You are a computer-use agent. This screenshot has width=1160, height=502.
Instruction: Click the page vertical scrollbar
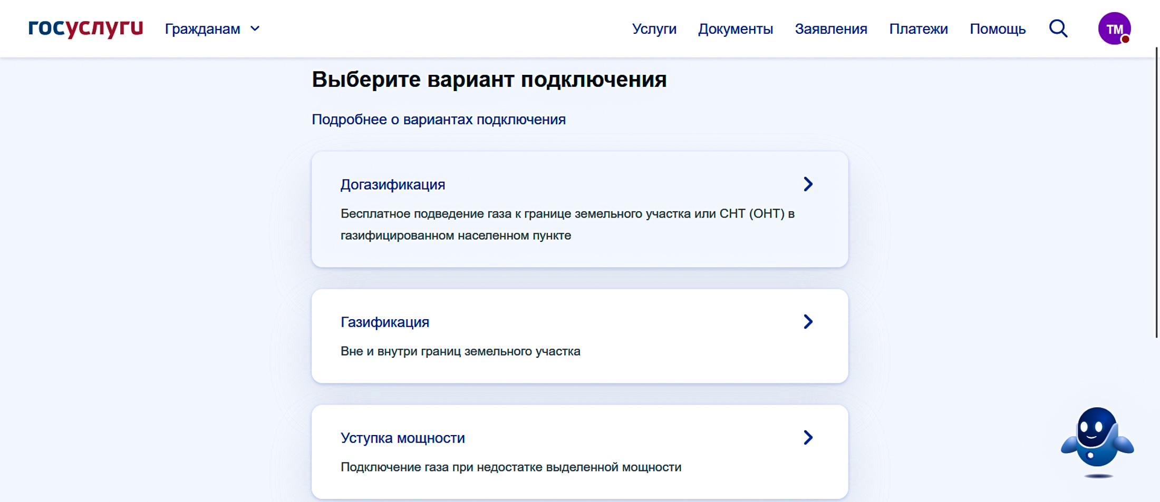click(x=1156, y=192)
